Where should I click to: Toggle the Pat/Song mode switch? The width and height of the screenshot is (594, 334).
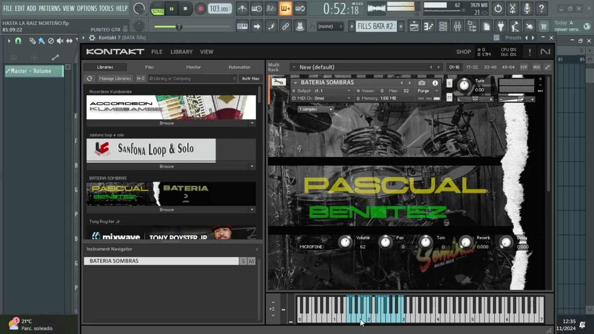point(158,8)
